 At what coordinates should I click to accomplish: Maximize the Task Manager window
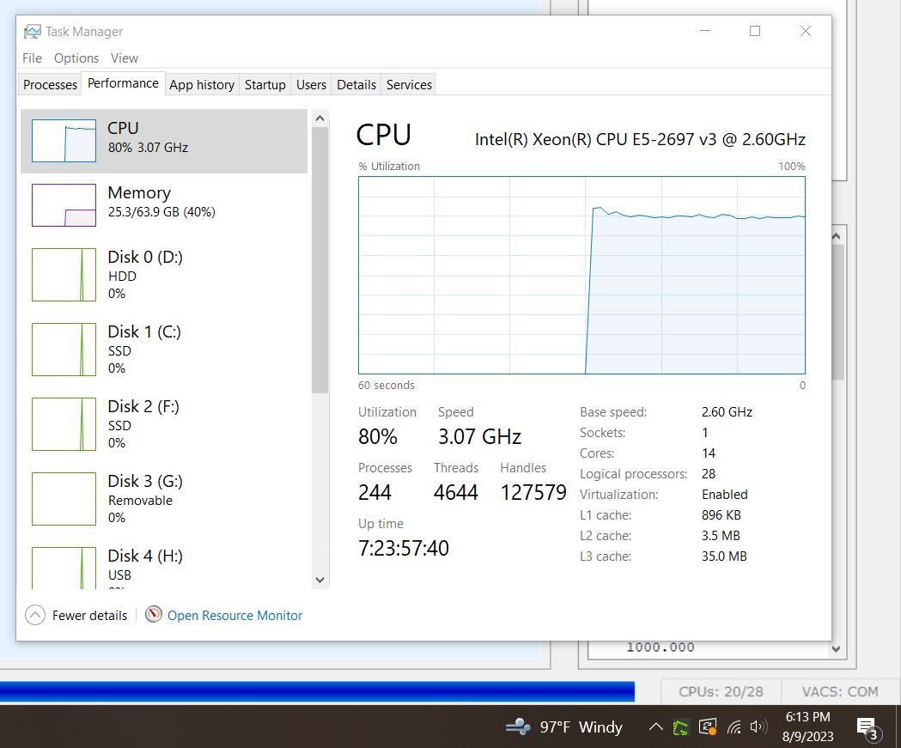(755, 31)
